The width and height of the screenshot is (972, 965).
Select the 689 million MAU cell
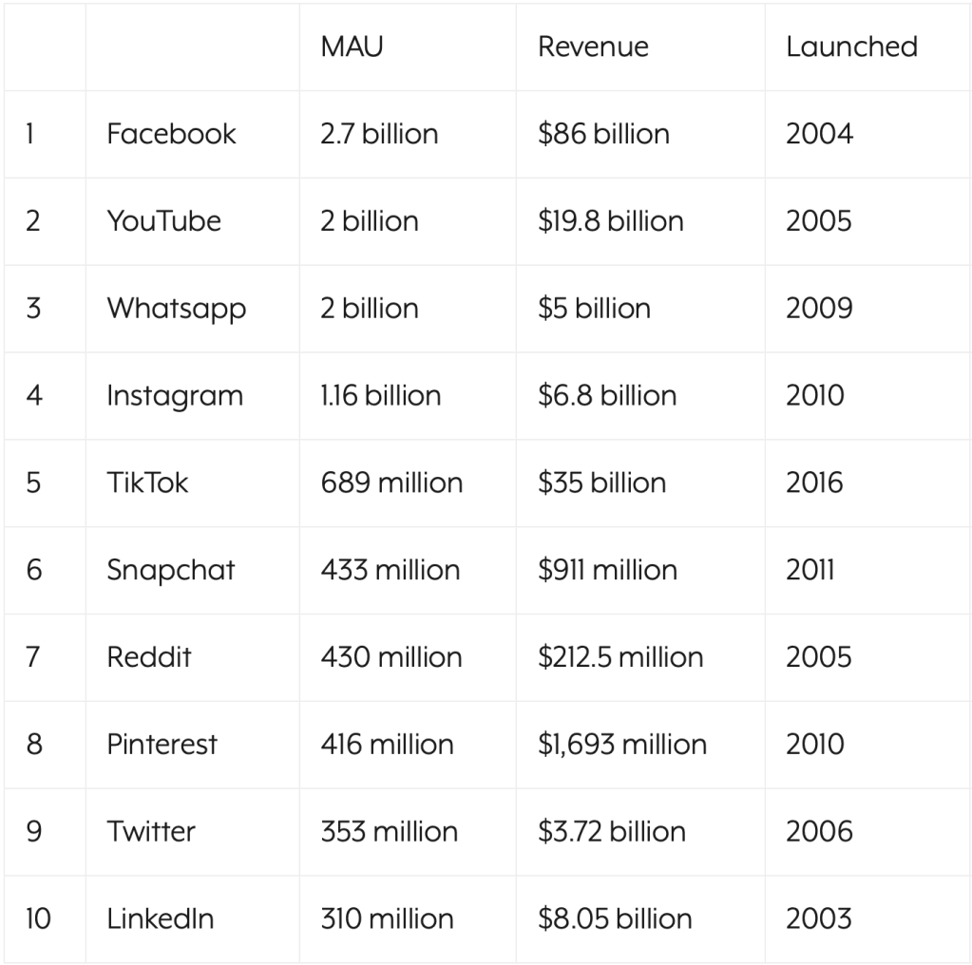[x=391, y=482]
